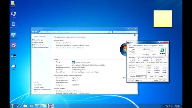The width and height of the screenshot is (192, 108).
Task: Click the yellow sticky note on the desktop
Action: 163,19
